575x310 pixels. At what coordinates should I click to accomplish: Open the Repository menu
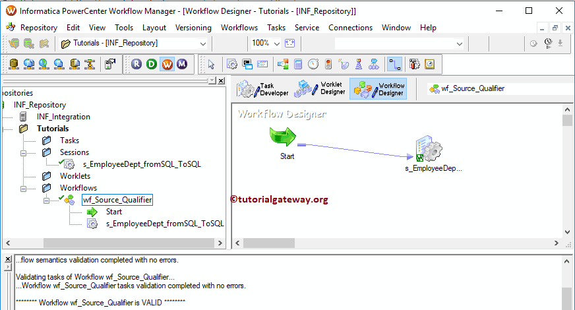[x=38, y=28]
